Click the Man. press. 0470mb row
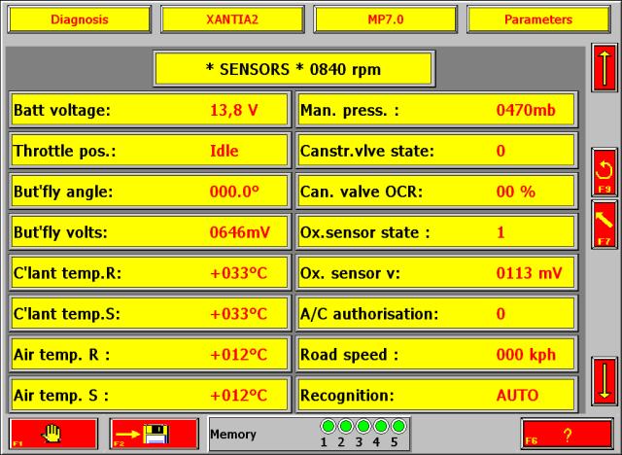This screenshot has width=622, height=455. pos(436,110)
